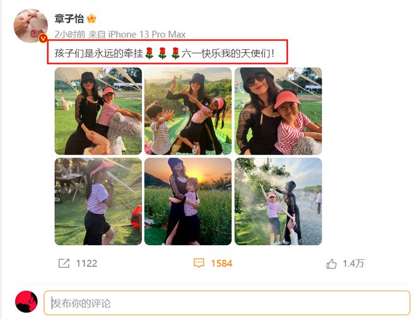Screen dimensions: 416x319
Task: Open top right close-up selfie photo
Action: pos(279,111)
